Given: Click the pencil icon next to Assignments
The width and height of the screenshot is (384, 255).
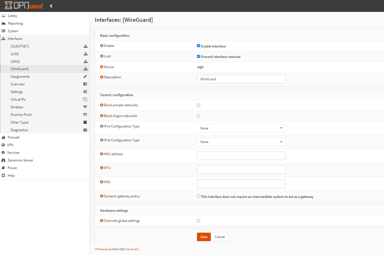Looking at the screenshot, I should [x=85, y=76].
